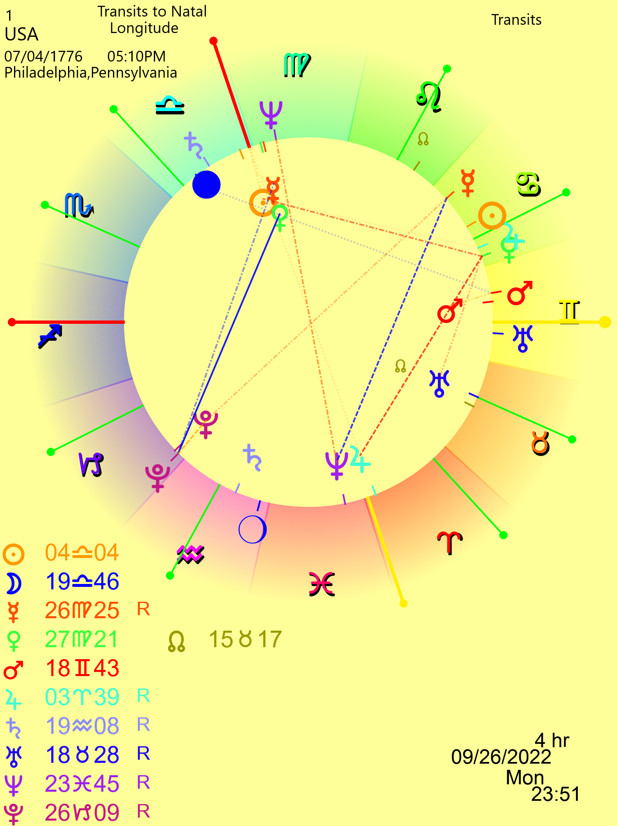The width and height of the screenshot is (617, 826).
Task: Click the red Ascendant line endpoint at left
Action: tap(12, 322)
